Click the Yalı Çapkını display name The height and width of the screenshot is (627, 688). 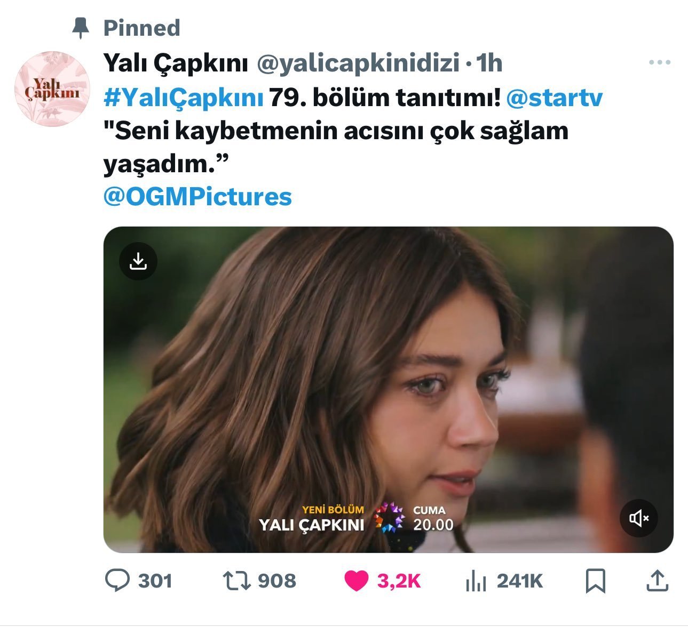(176, 63)
